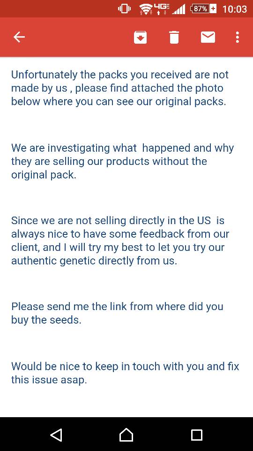Tap the paragraph starting with 'Unfortunately the packs'

coord(120,88)
